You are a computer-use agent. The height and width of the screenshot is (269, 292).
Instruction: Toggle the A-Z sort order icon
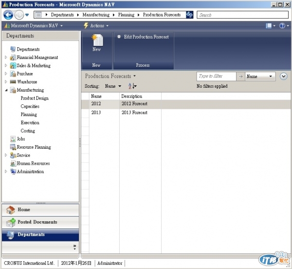tap(132, 86)
